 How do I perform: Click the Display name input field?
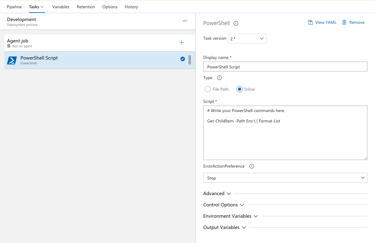click(x=285, y=67)
